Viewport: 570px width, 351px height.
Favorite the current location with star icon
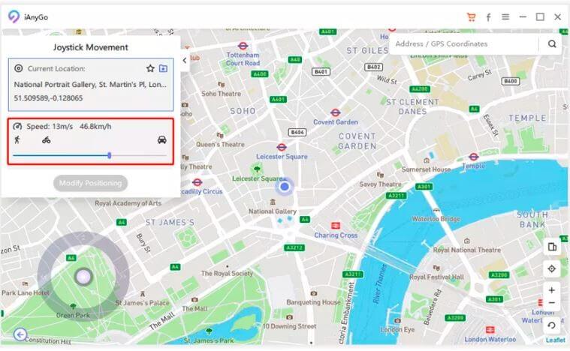pyautogui.click(x=150, y=68)
